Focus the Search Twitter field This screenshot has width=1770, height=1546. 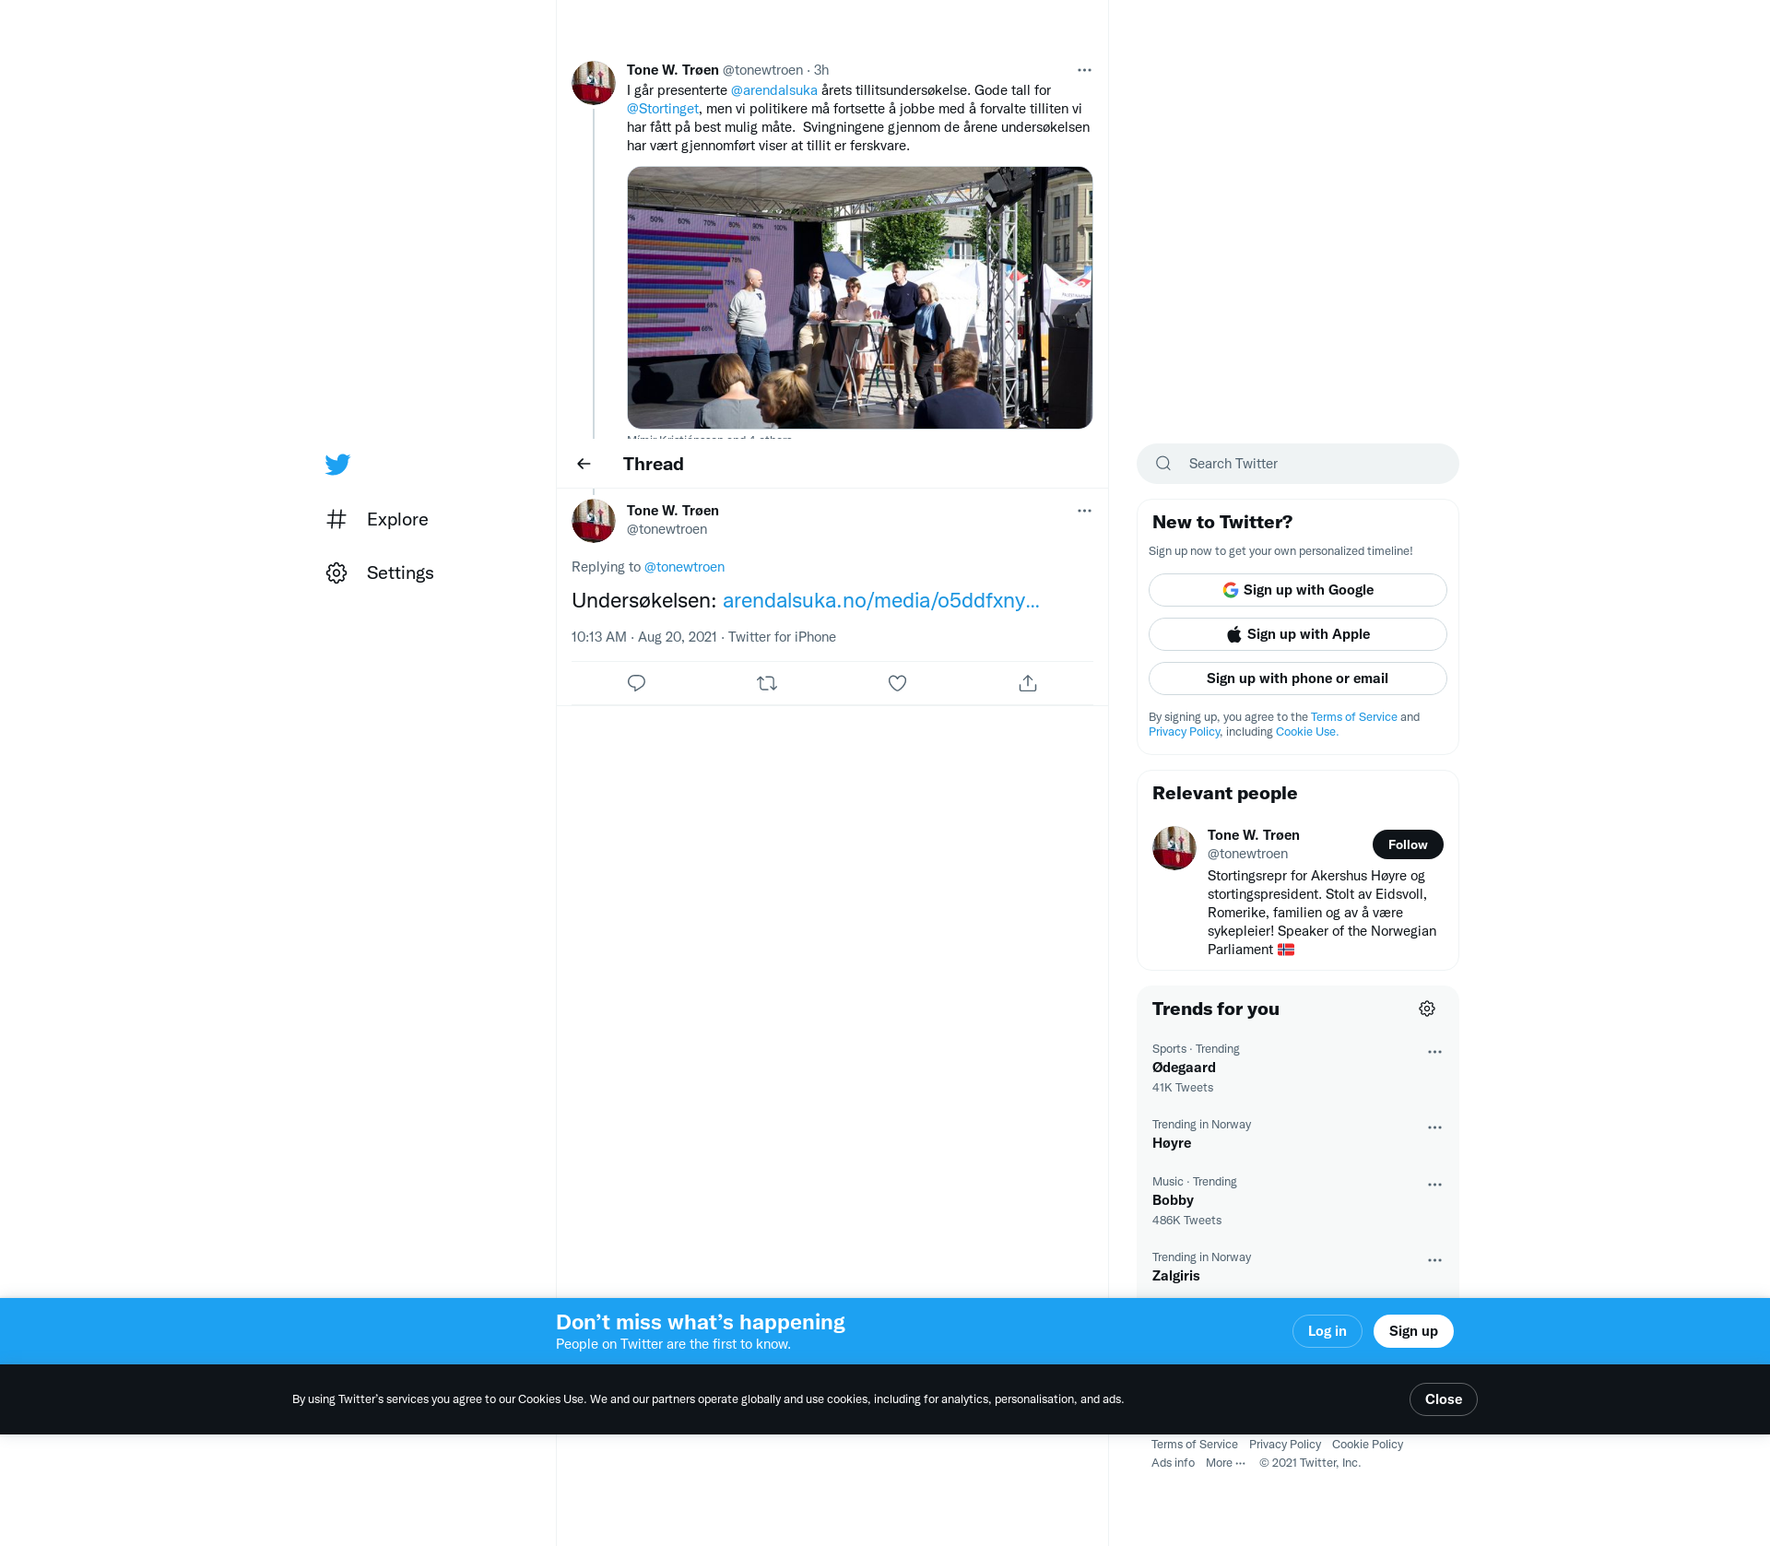click(x=1298, y=464)
